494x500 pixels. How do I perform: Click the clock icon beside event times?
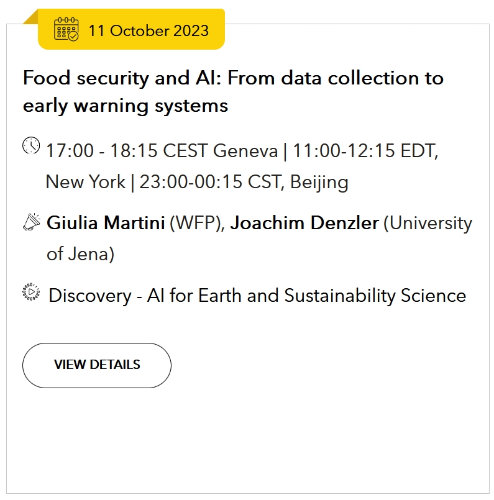31,145
